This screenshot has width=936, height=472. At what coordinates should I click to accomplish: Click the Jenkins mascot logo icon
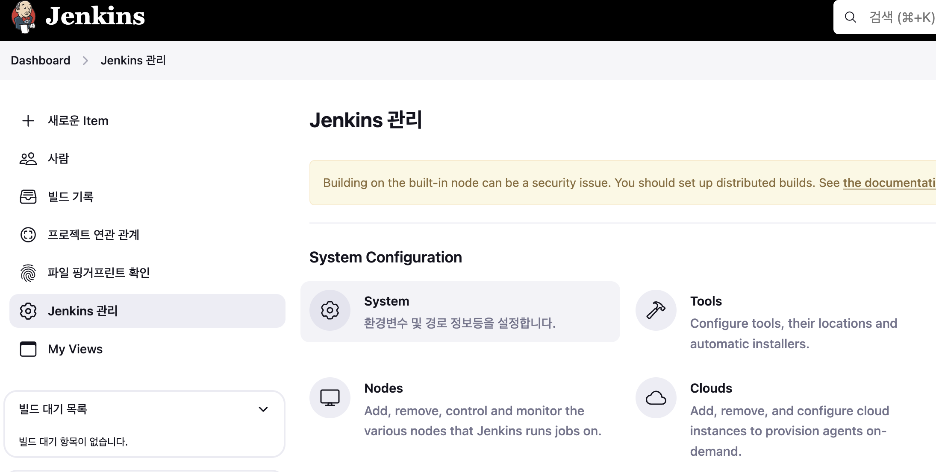[24, 17]
